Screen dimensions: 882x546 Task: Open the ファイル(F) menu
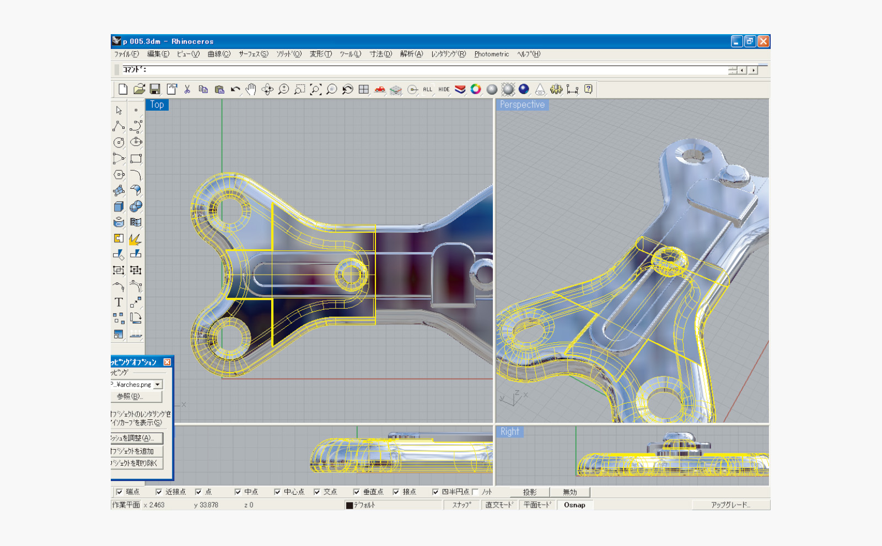(x=126, y=54)
